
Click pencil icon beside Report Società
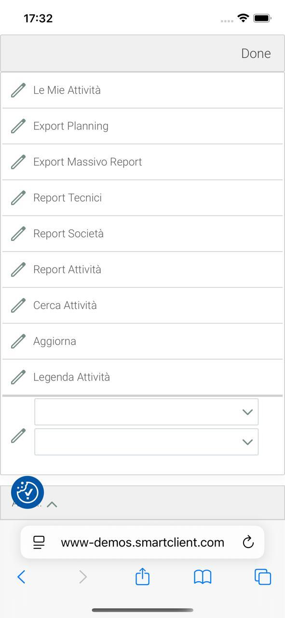tap(18, 234)
